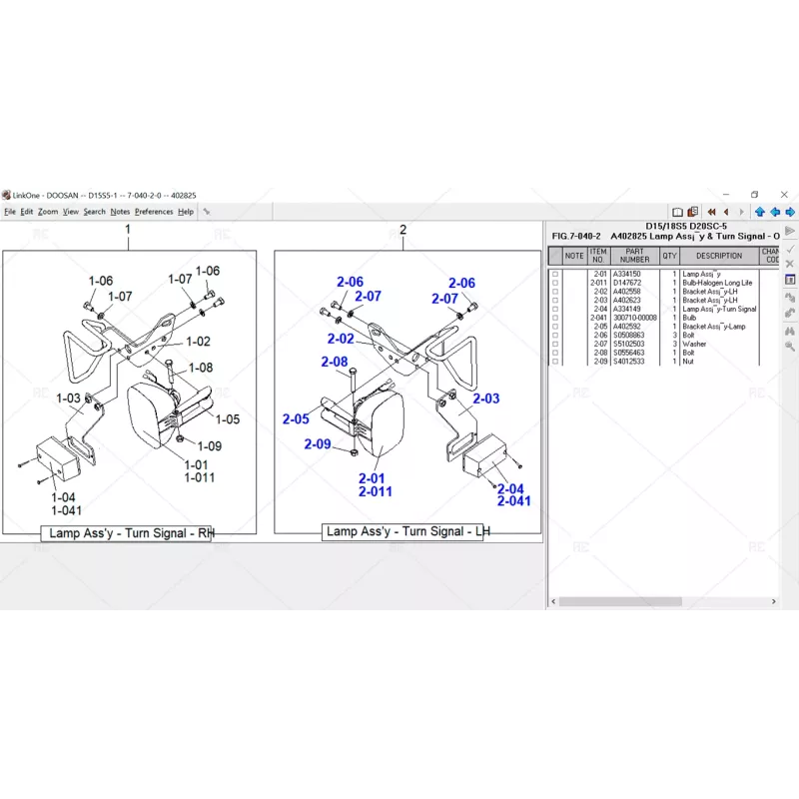The width and height of the screenshot is (799, 799).
Task: Open the Notes menu
Action: click(120, 212)
